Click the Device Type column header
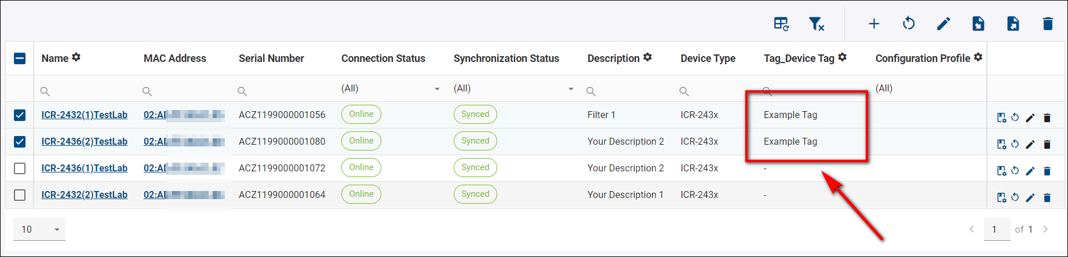Viewport: 1068px width, 257px height. [708, 58]
